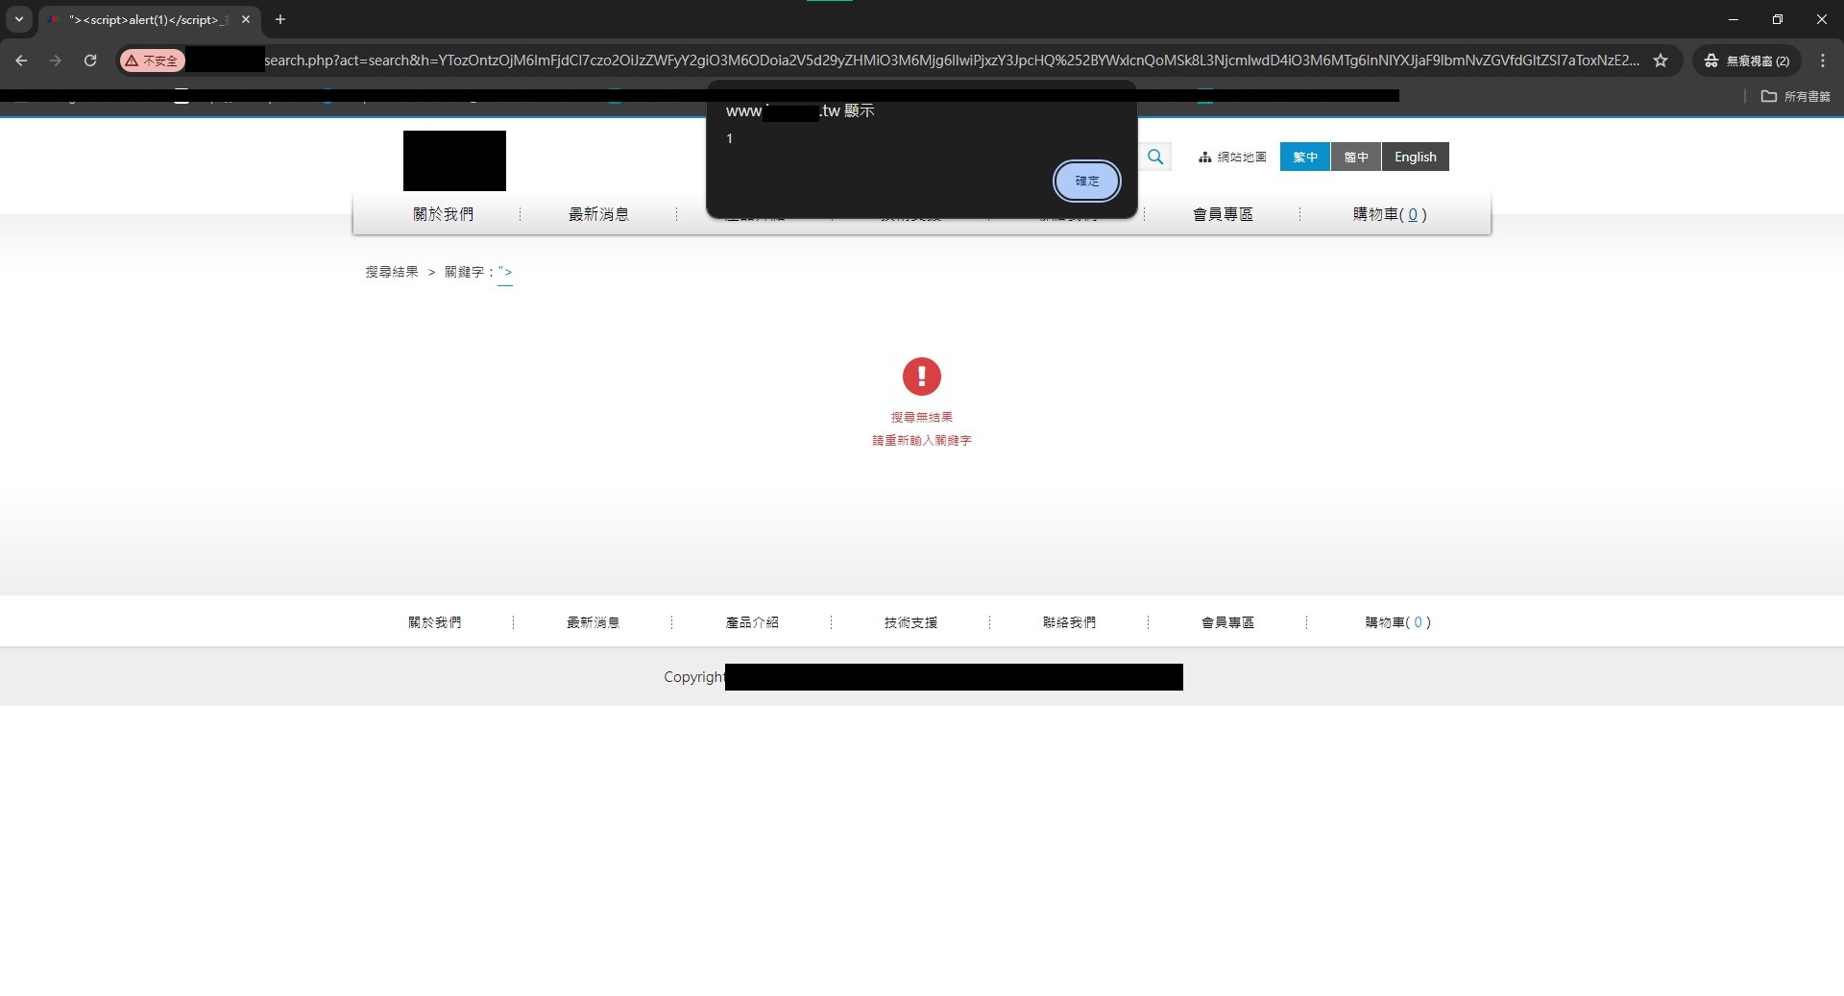The width and height of the screenshot is (1844, 996).
Task: Minimize the browser window
Action: coord(1733,19)
